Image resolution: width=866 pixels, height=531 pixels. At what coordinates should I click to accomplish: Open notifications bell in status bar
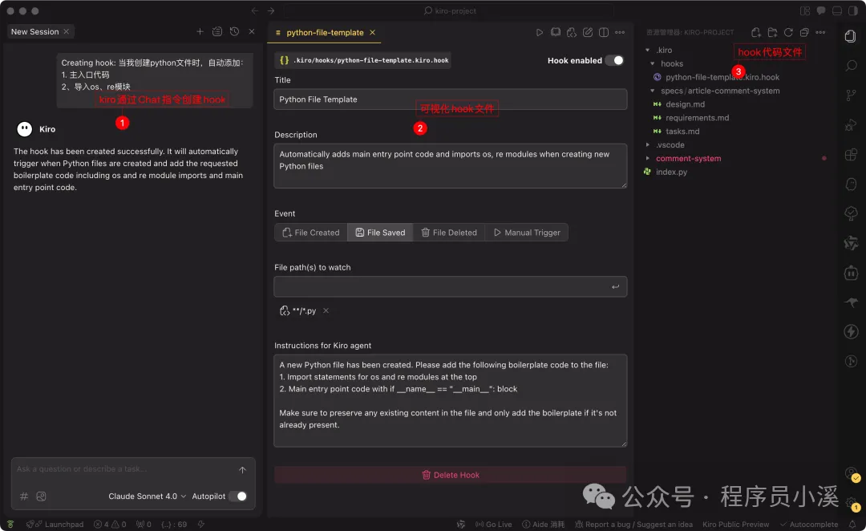[852, 525]
